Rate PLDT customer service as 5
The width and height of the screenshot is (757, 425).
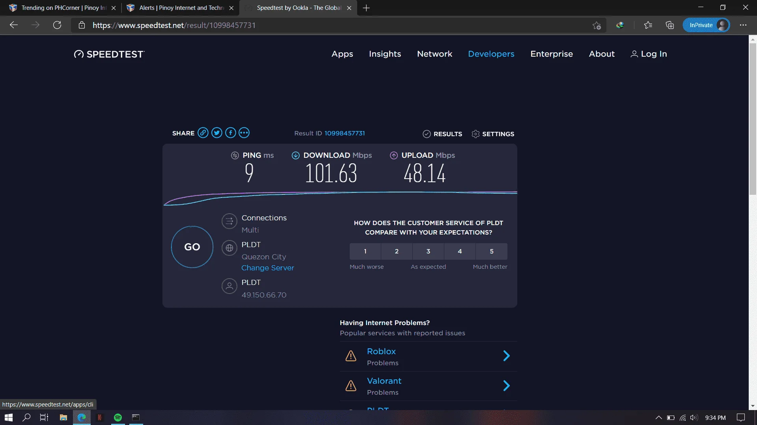[x=492, y=251]
